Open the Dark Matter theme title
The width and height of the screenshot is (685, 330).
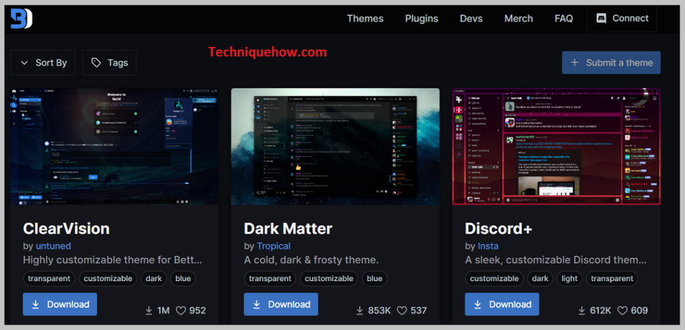click(x=288, y=229)
